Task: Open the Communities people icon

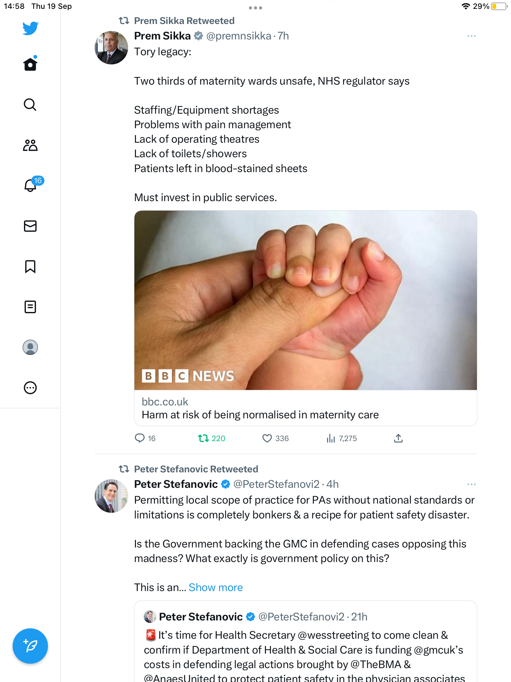Action: tap(30, 145)
